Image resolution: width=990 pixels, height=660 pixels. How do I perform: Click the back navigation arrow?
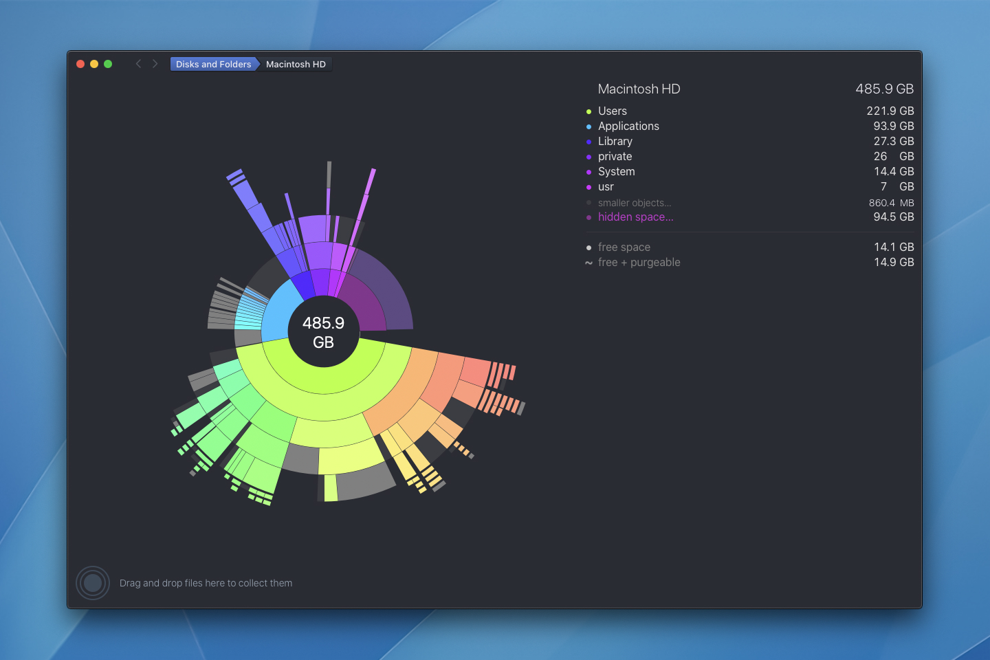tap(138, 64)
